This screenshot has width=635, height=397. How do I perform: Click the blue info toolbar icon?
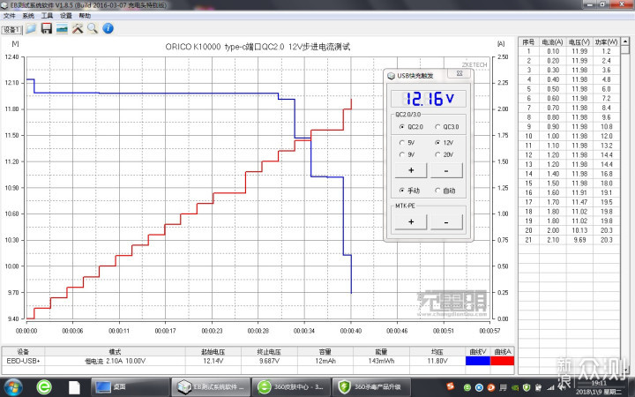[107, 29]
